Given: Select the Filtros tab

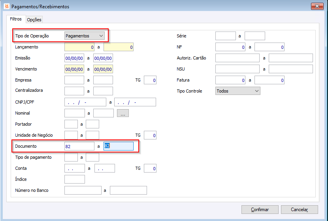Looking at the screenshot, I should tap(16, 19).
